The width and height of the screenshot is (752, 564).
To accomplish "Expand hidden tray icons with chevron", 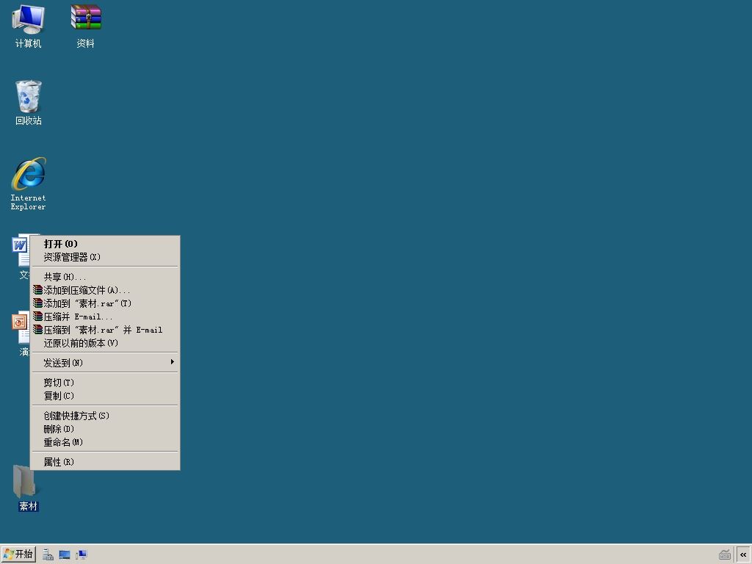I will pos(743,555).
